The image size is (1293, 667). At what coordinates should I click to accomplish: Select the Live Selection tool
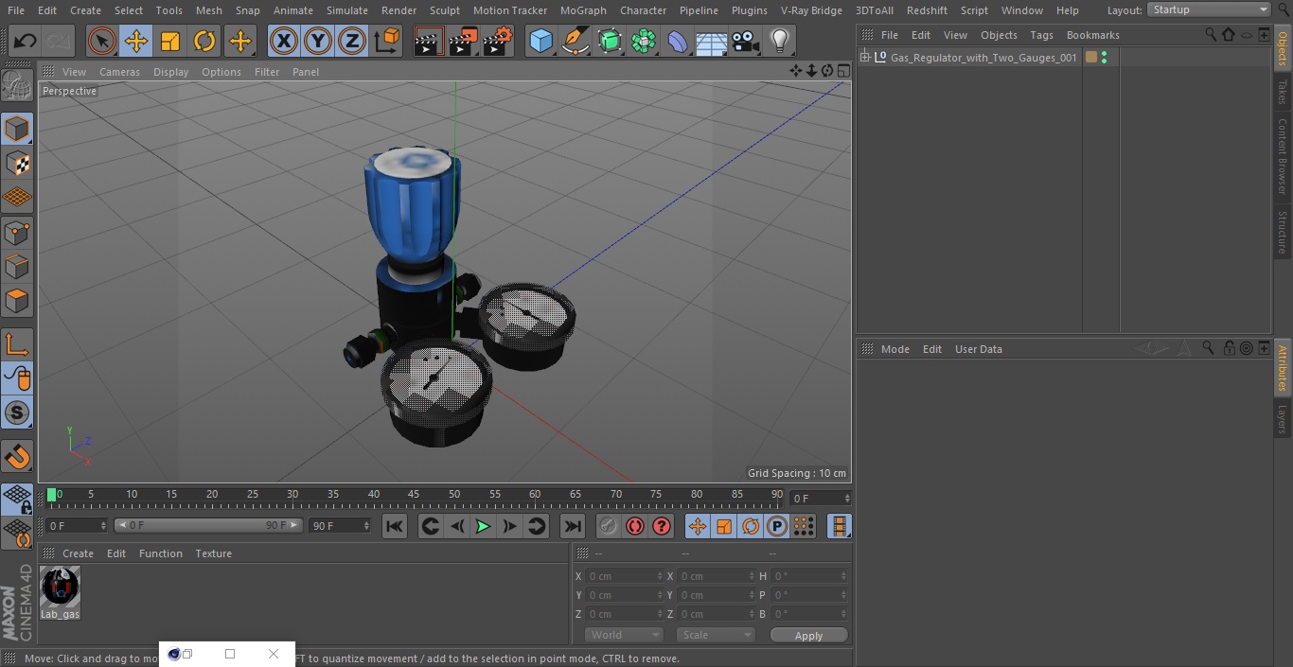point(102,41)
